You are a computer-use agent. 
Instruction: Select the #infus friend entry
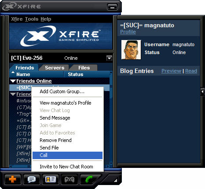pos(24,101)
